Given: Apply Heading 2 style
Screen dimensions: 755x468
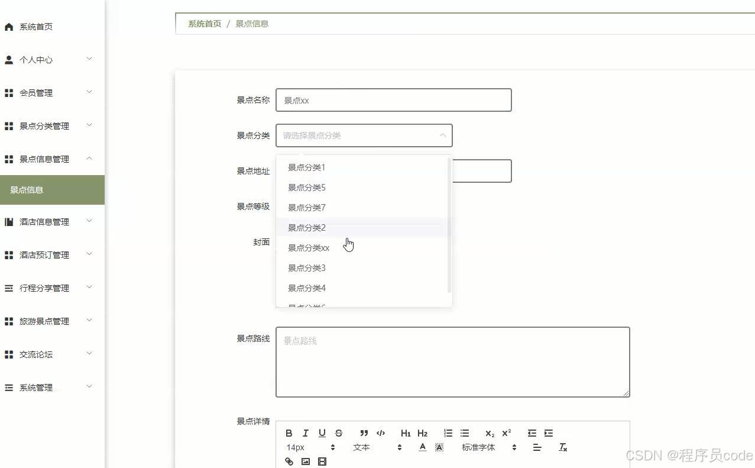Looking at the screenshot, I should click(422, 433).
